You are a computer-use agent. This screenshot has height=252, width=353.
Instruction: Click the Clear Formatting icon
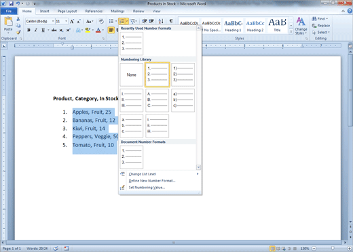point(101,22)
